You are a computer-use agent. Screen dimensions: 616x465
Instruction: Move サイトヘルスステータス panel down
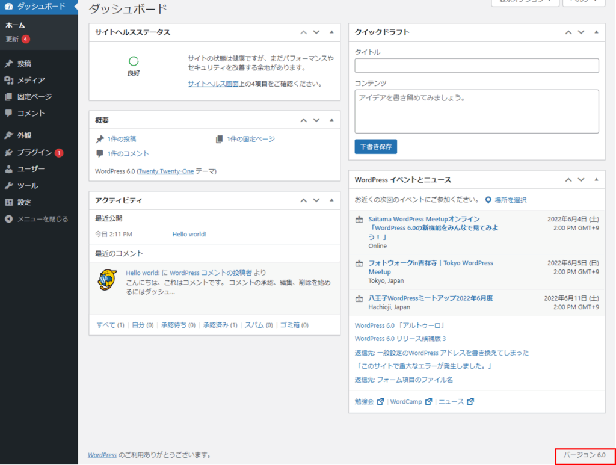[x=316, y=32]
